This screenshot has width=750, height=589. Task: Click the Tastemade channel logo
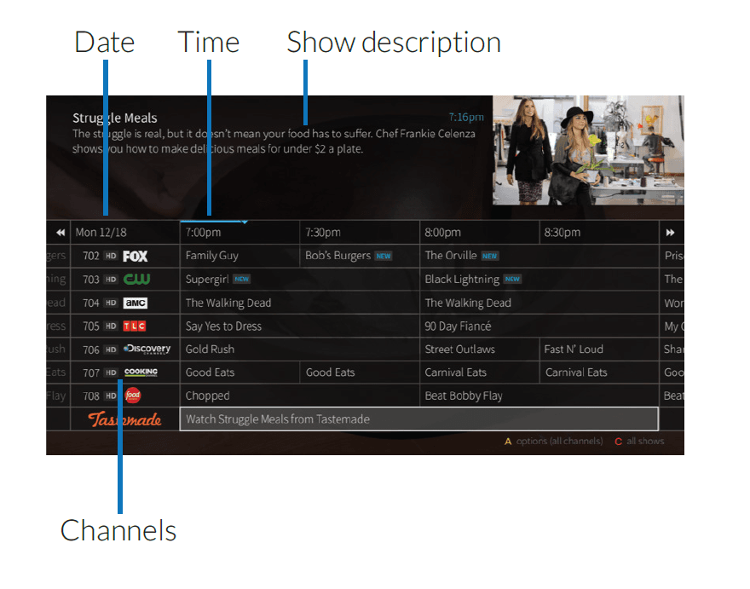124,418
